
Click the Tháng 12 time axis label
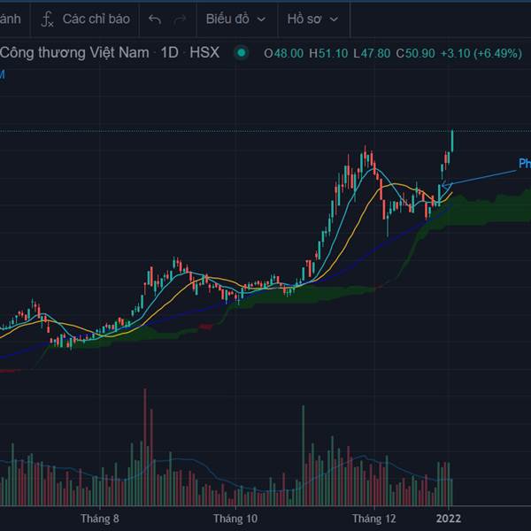click(373, 519)
